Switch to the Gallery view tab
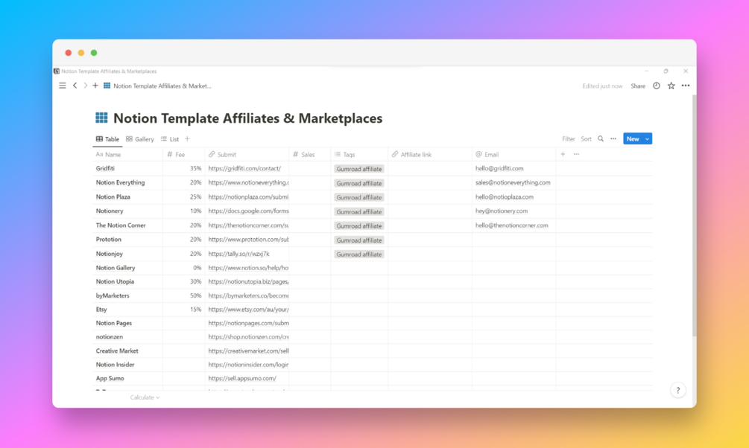749x448 pixels. 140,139
